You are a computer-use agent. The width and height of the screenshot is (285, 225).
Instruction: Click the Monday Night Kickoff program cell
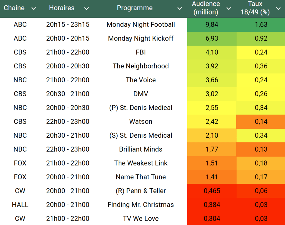click(141, 38)
